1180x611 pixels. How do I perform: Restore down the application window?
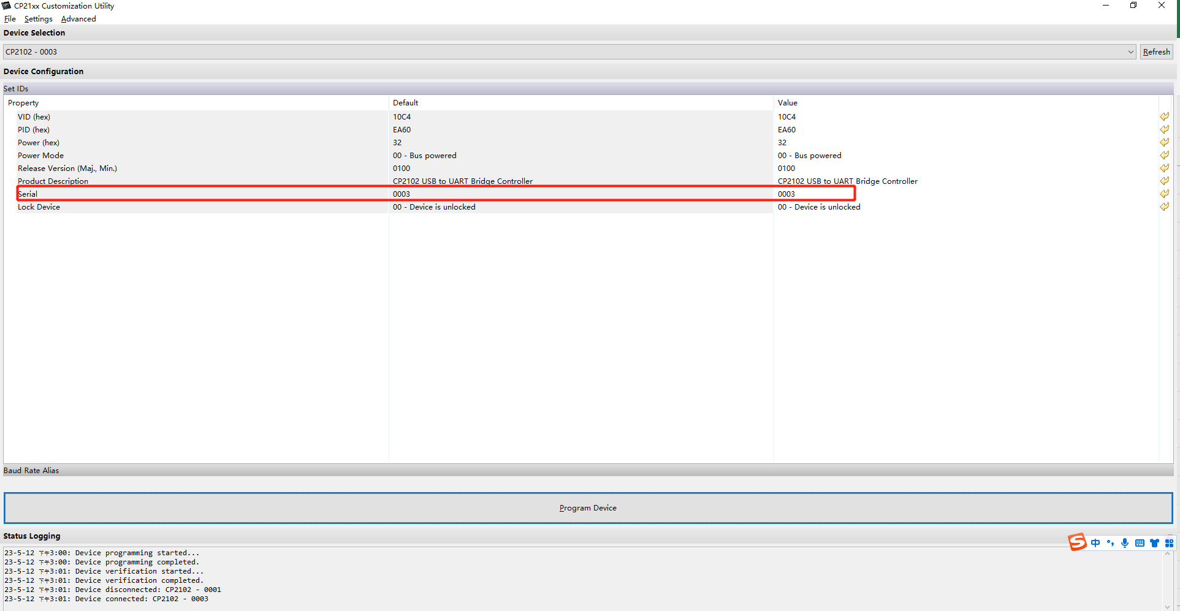click(1133, 6)
